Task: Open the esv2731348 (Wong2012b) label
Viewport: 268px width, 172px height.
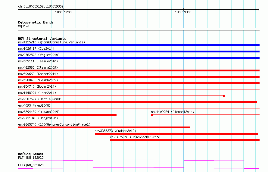Action: point(38,118)
